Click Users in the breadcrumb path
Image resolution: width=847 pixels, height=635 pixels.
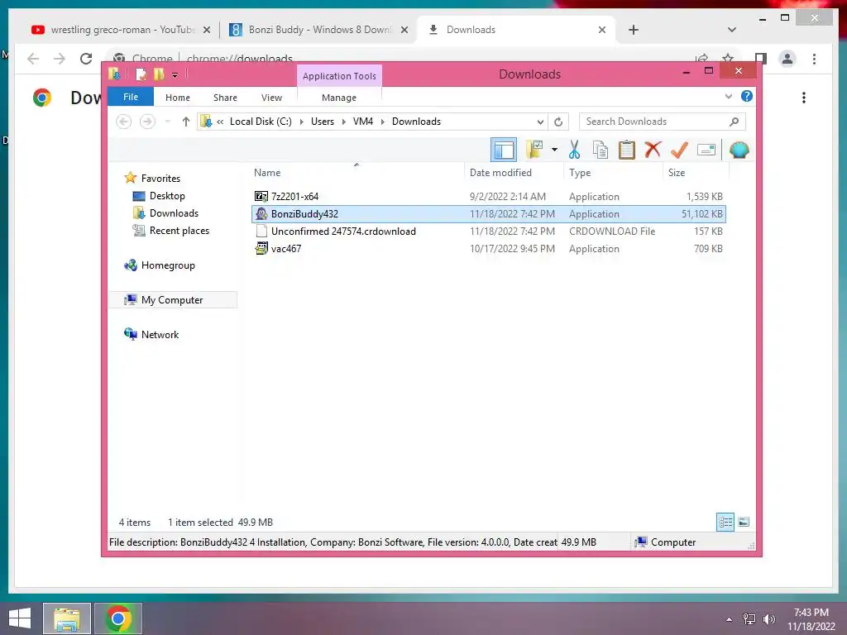[323, 122]
